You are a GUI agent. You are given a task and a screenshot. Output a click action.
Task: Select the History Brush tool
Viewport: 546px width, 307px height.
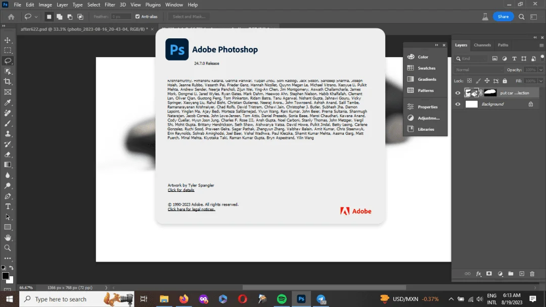point(8,144)
